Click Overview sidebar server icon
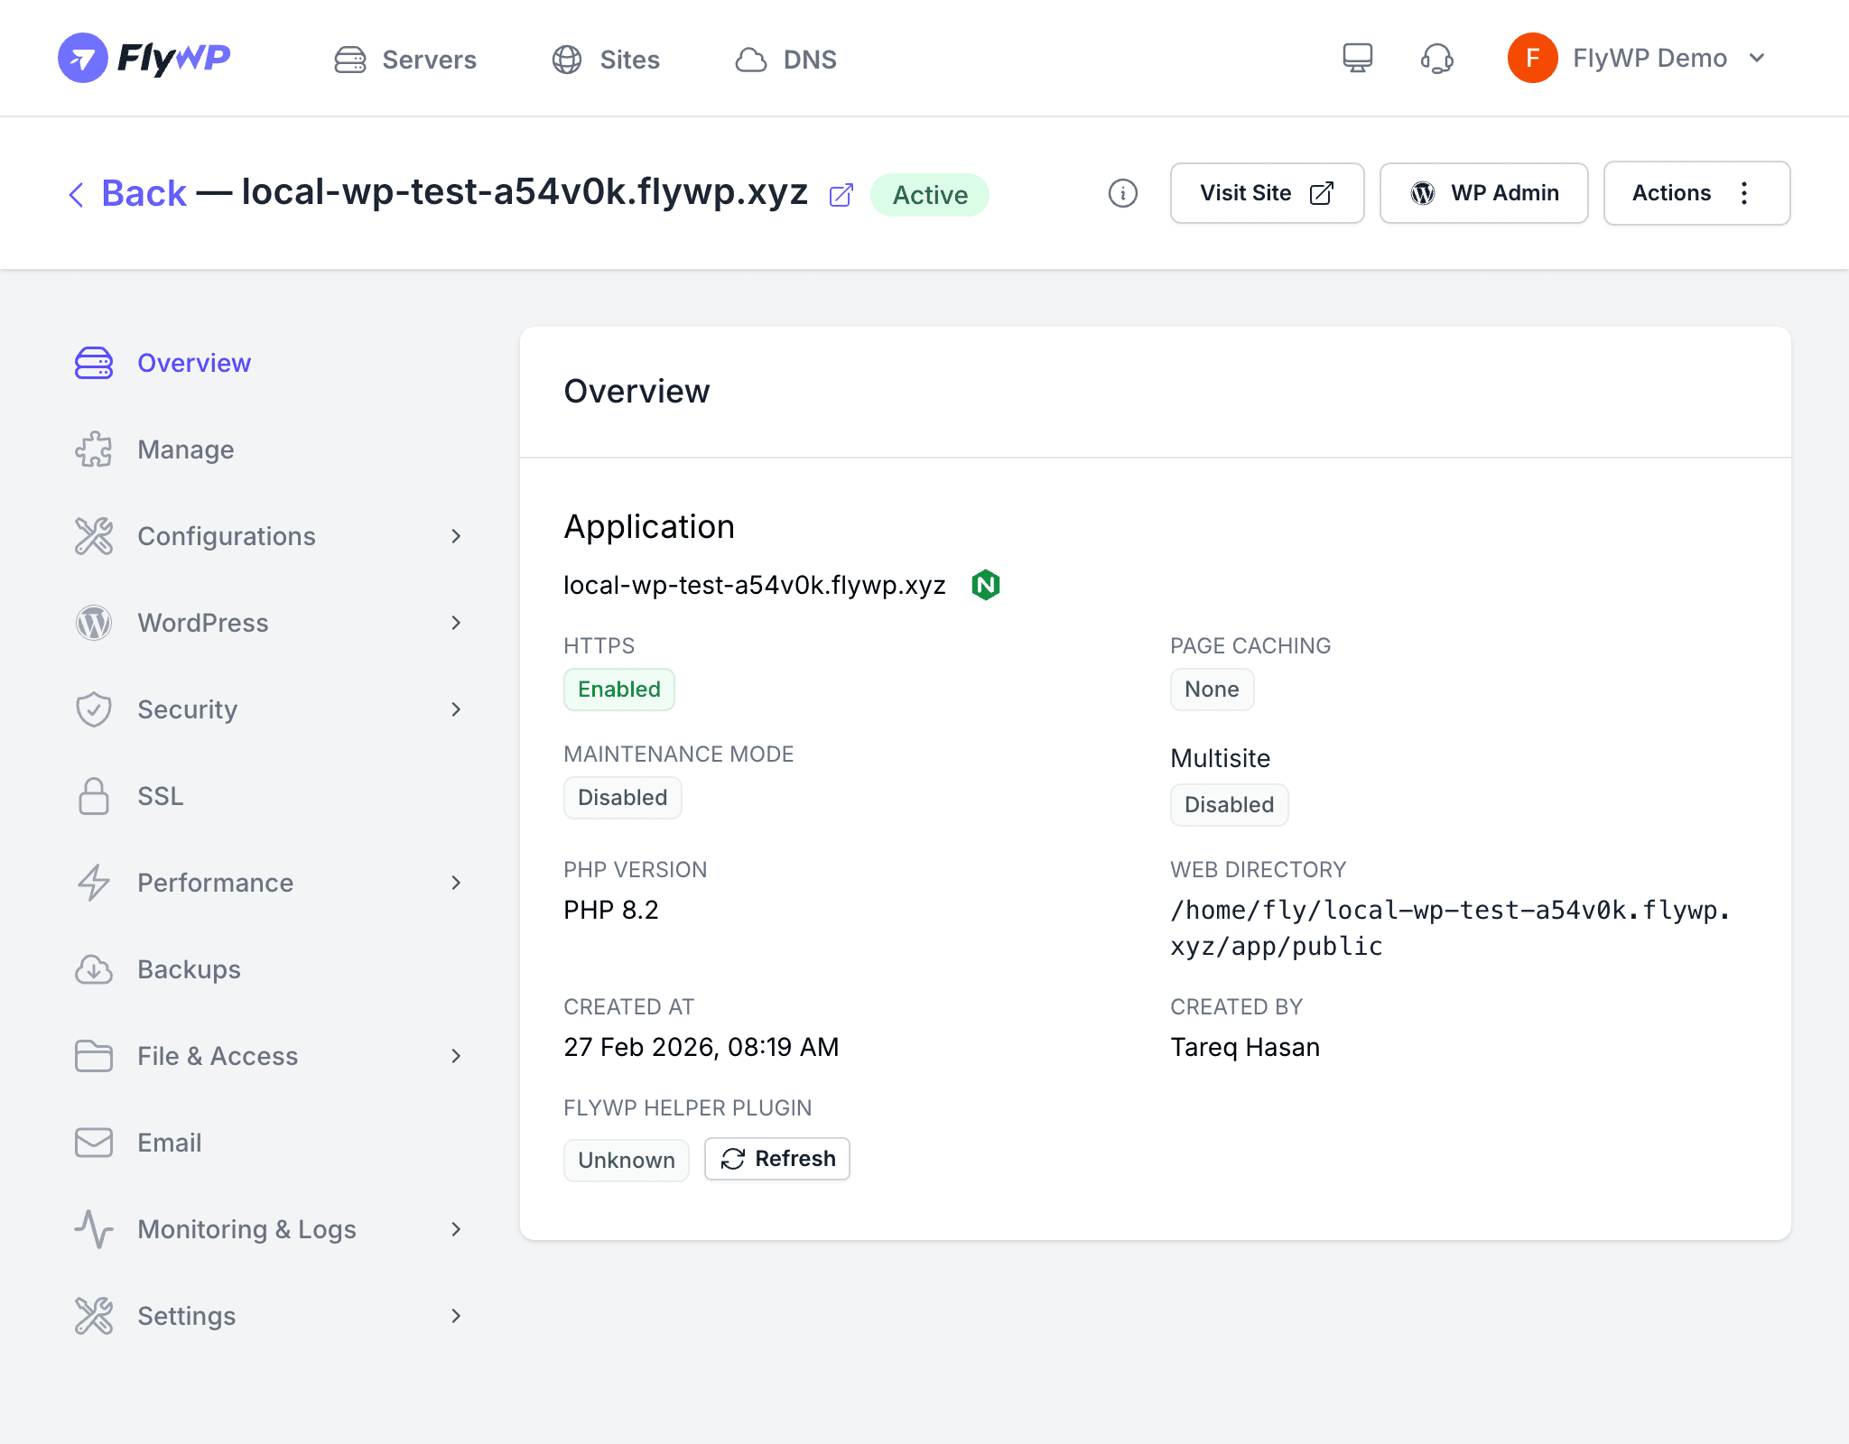The height and width of the screenshot is (1444, 1849). [x=94, y=363]
